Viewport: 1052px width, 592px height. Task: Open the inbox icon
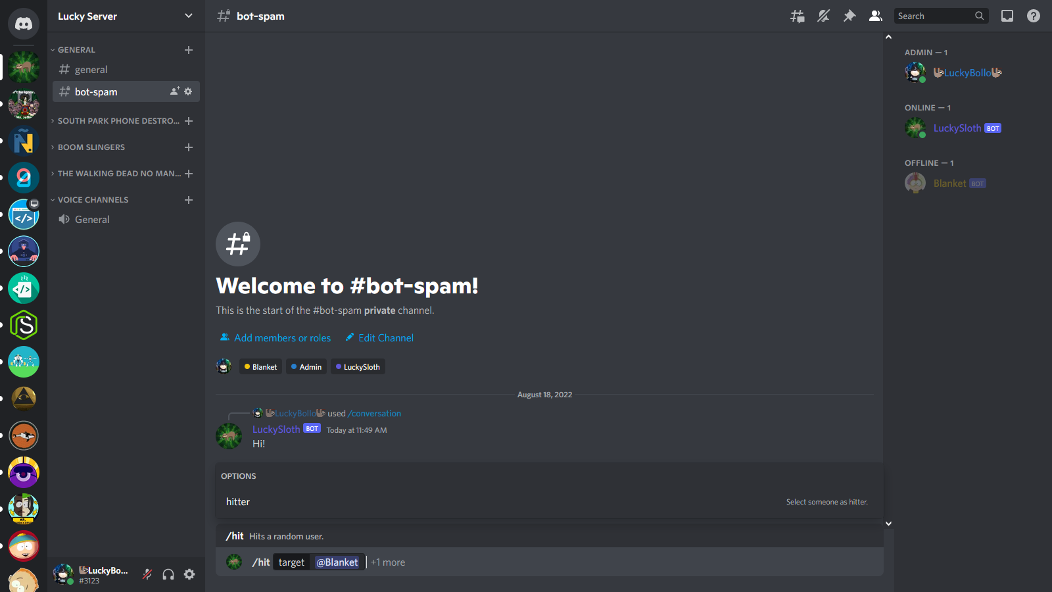[1007, 16]
